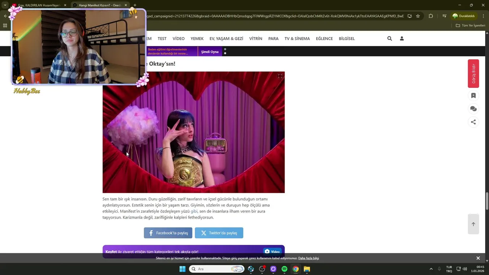
Task: Open the comments bubble icon in right sidebar
Action: [x=473, y=109]
